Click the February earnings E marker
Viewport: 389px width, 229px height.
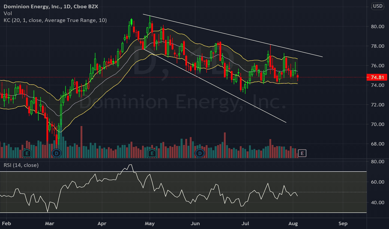coord(27,154)
